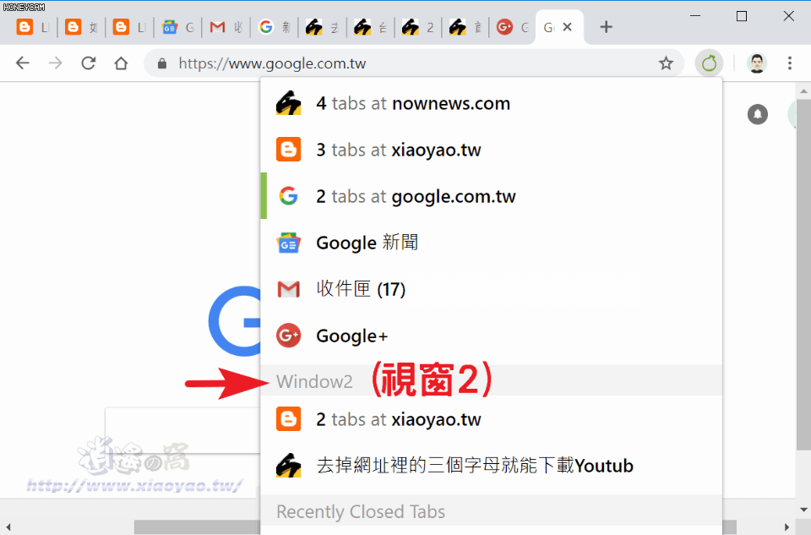Expand the 2 tabs at xiaoyao.tw group
This screenshot has height=535, width=811.
click(x=492, y=419)
